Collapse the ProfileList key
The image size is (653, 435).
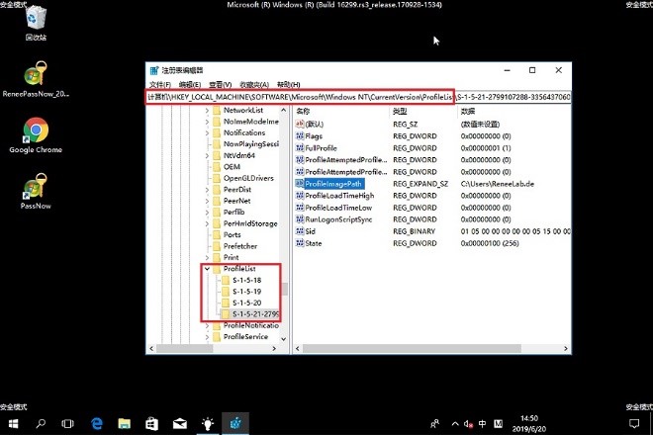[207, 269]
